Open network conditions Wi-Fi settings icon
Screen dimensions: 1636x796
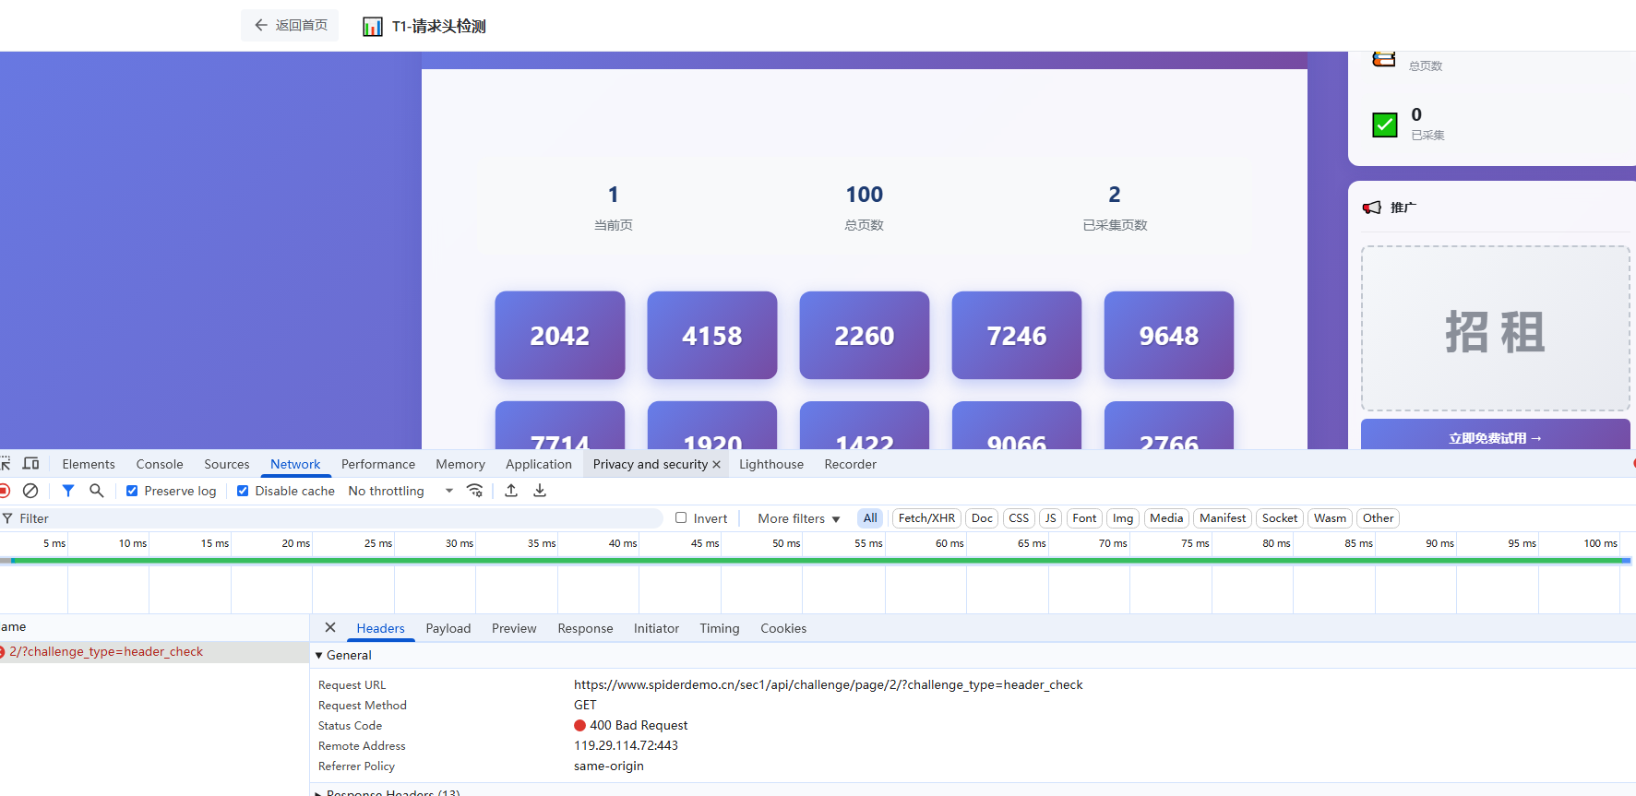tap(474, 491)
